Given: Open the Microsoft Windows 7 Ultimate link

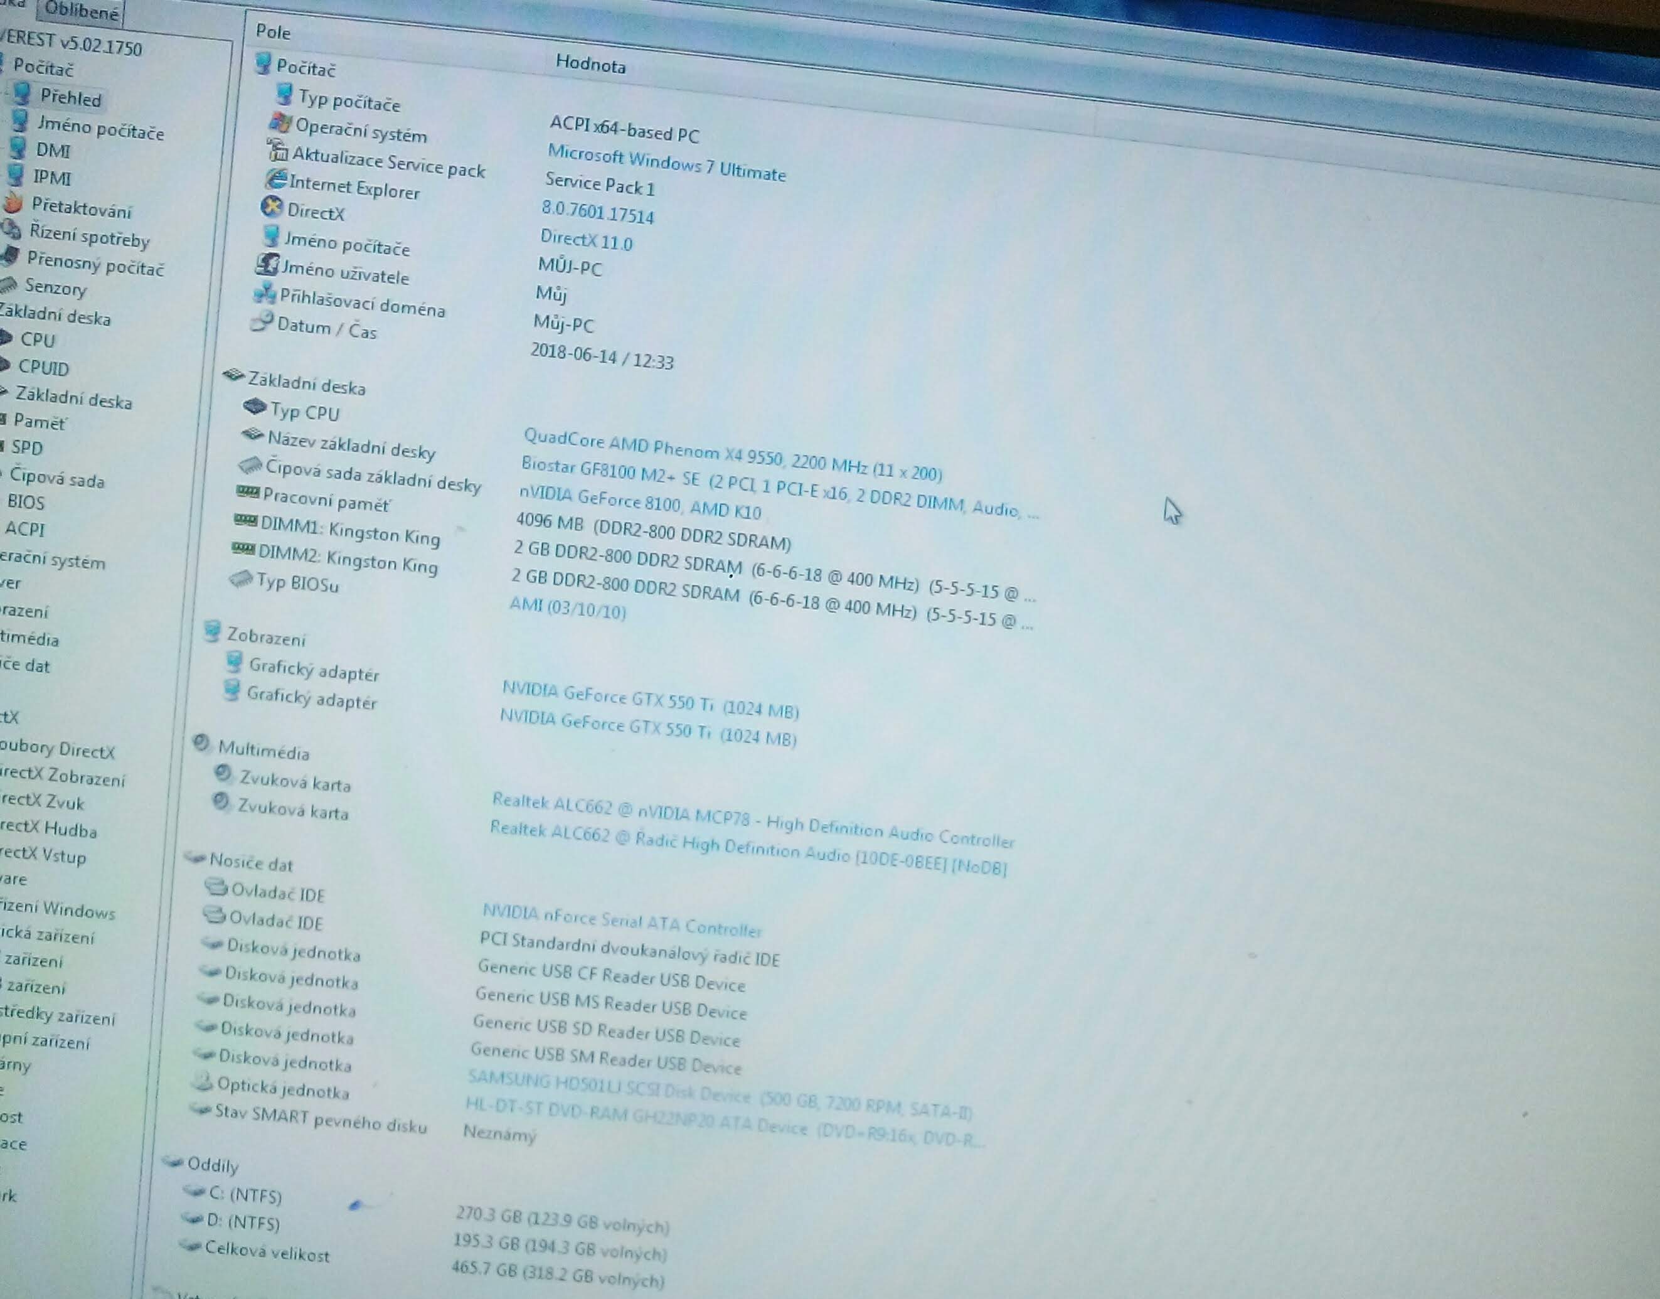Looking at the screenshot, I should 666,163.
